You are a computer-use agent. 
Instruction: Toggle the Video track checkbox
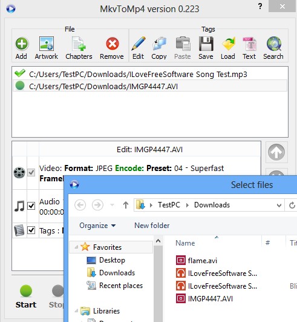point(31,172)
